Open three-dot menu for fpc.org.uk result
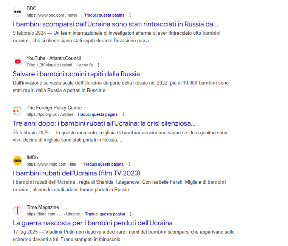 pos(123,115)
